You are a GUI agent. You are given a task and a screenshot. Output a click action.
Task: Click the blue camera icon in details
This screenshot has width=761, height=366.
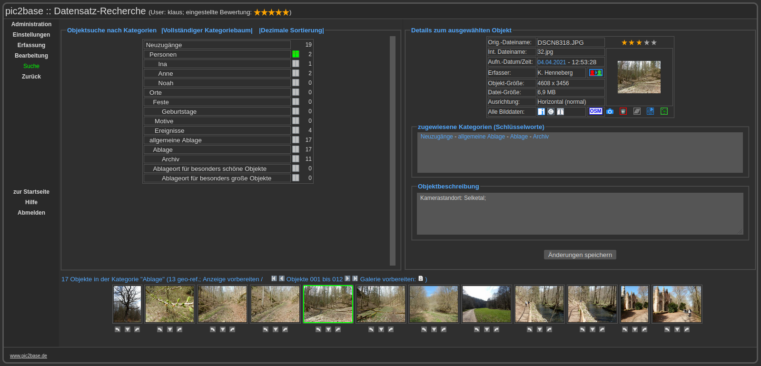[610, 111]
